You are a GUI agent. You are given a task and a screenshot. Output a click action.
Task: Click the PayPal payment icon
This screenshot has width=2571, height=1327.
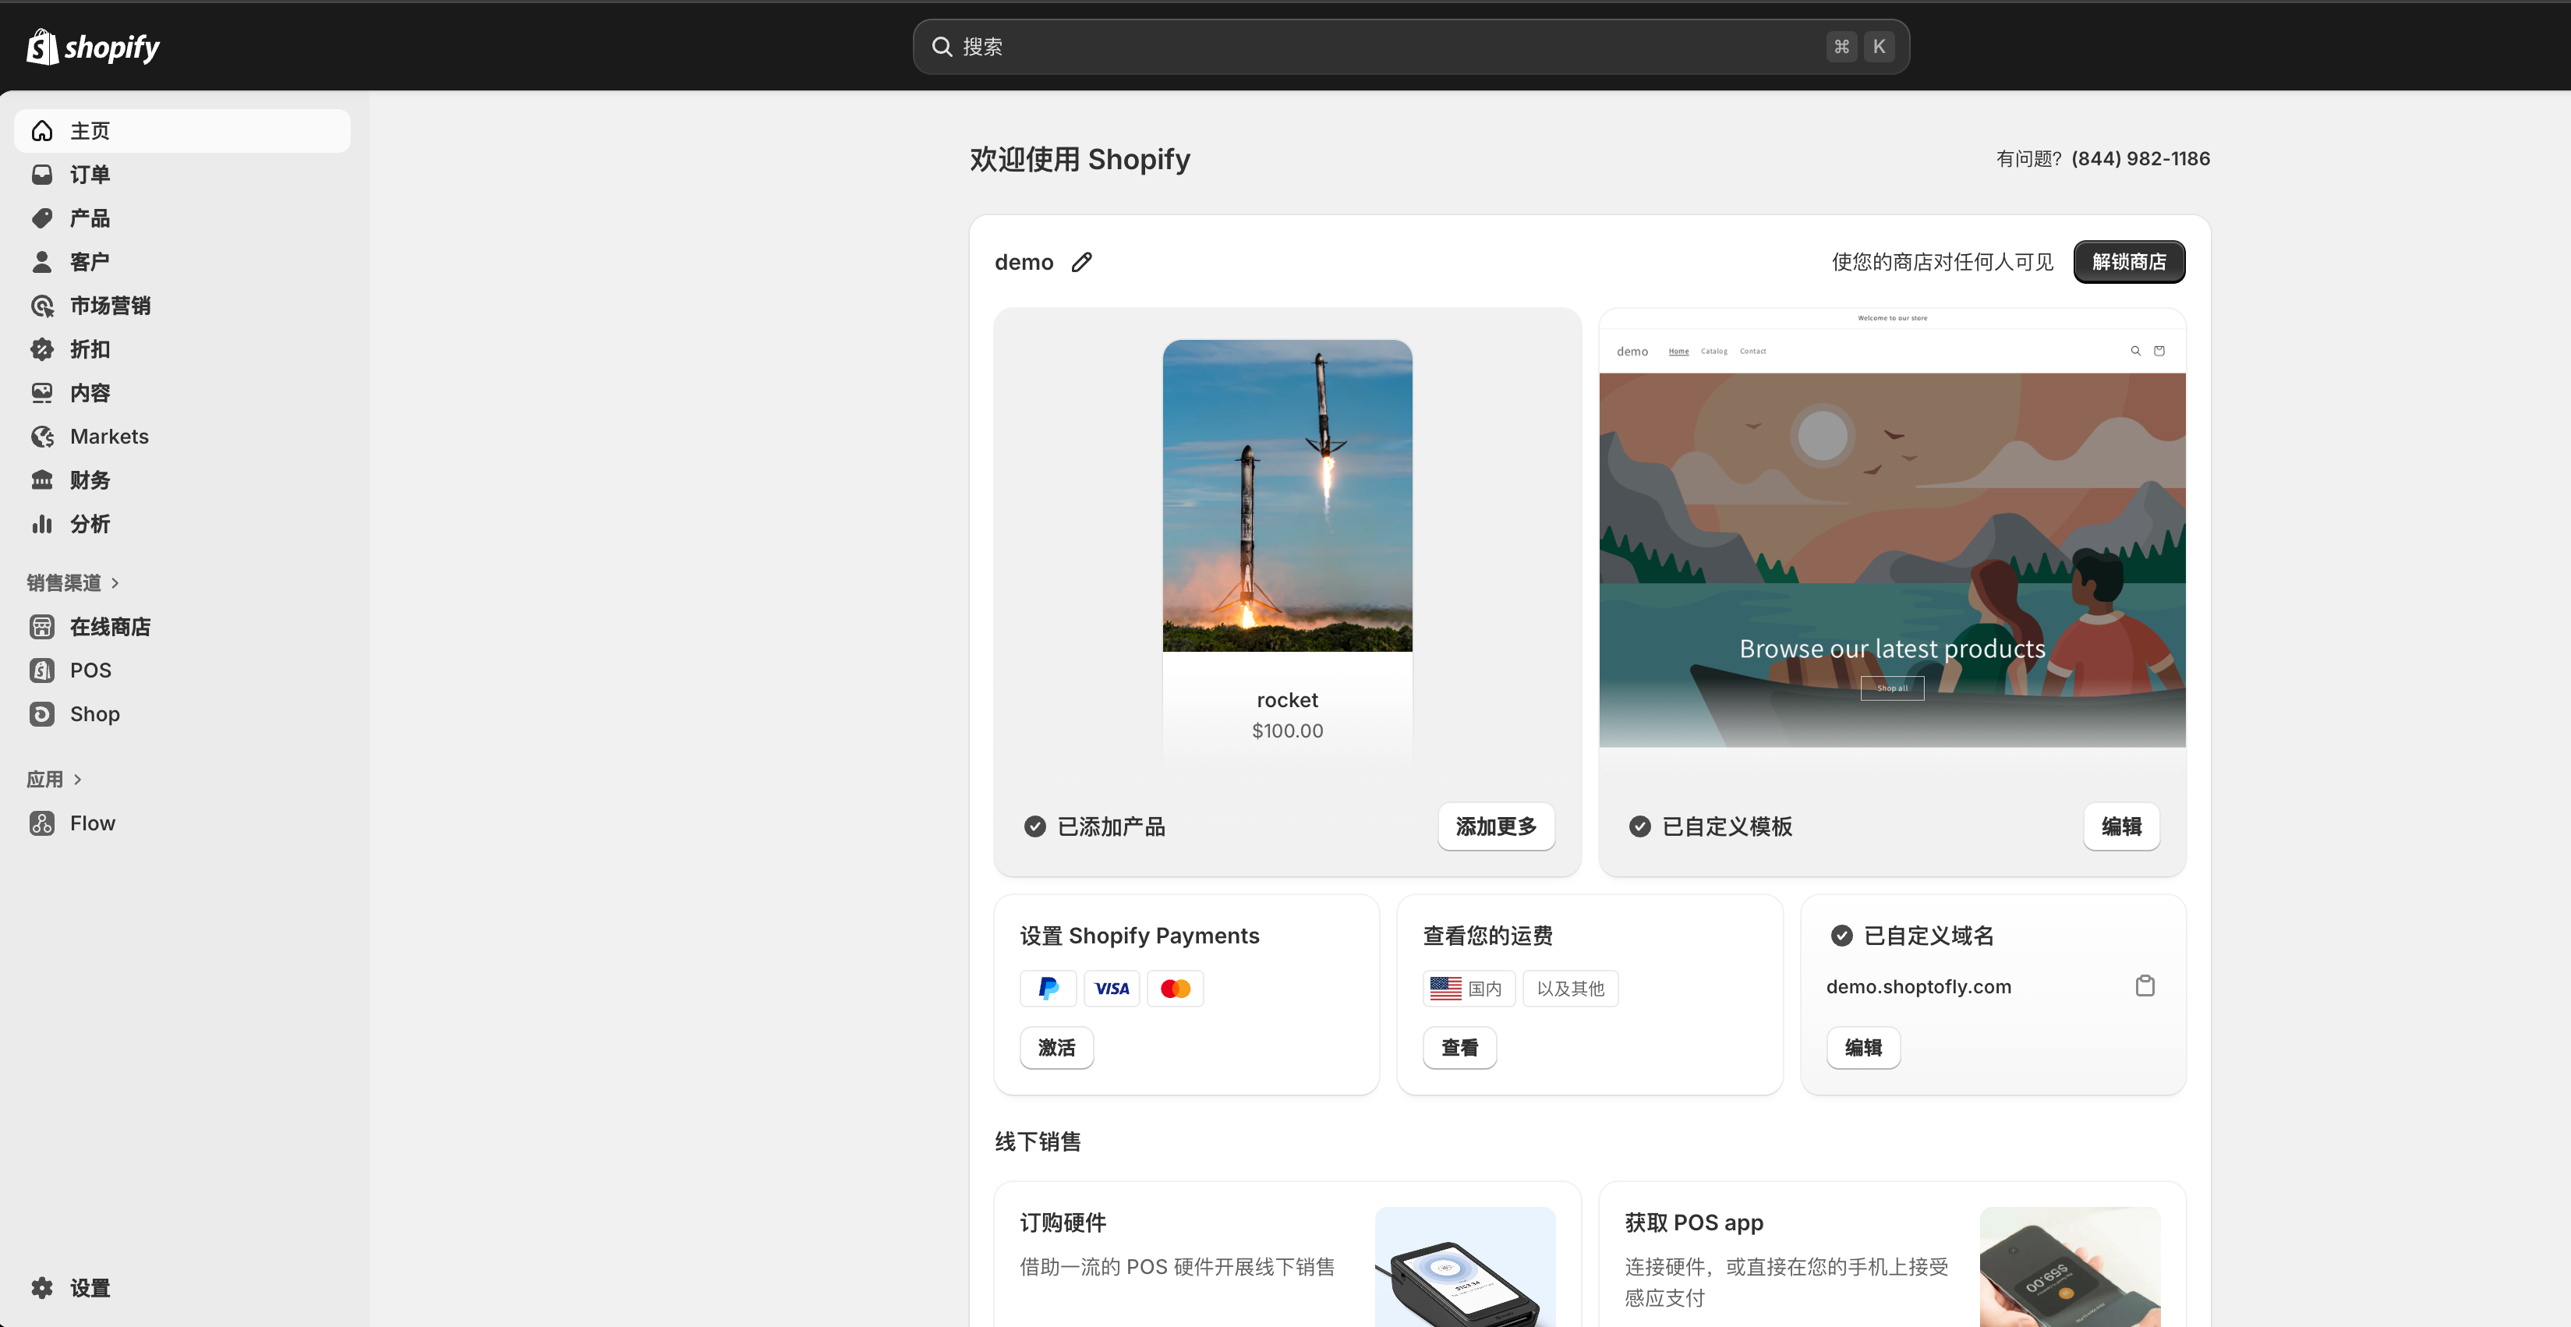(x=1048, y=989)
